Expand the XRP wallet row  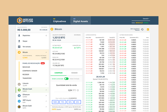click(46, 101)
